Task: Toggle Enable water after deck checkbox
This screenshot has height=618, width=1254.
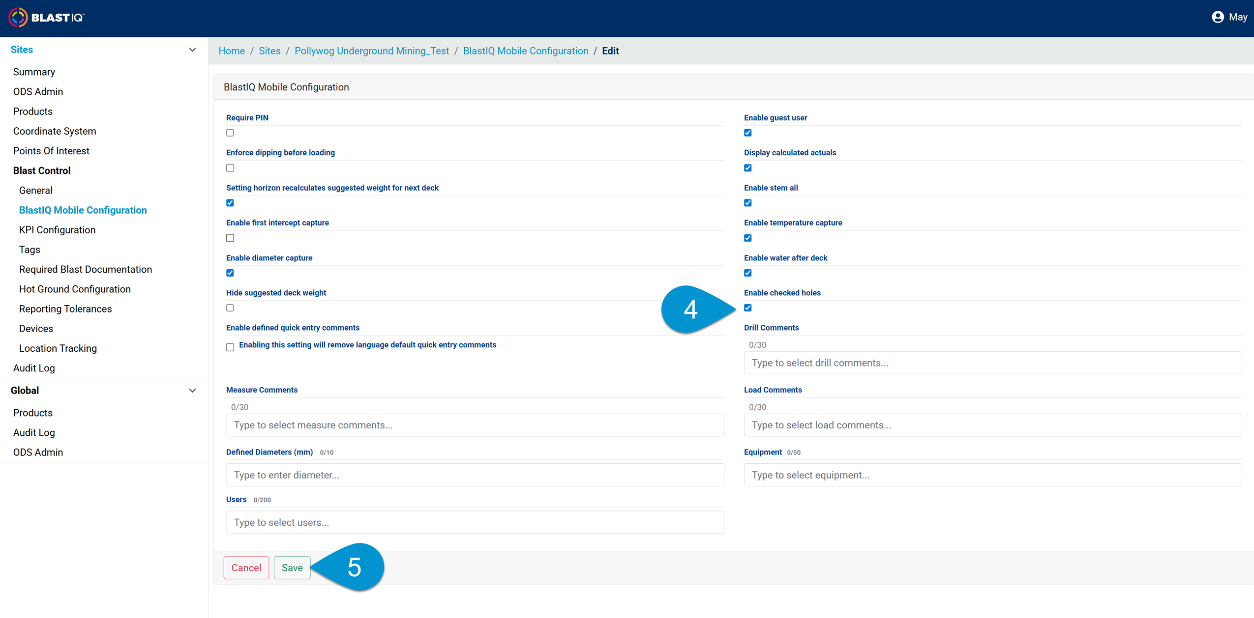Action: pos(748,273)
